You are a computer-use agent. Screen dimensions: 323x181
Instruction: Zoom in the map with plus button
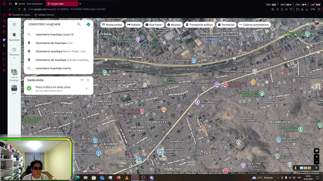coord(317,157)
